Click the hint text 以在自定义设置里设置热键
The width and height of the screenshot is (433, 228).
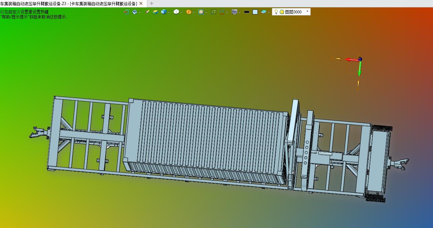pyautogui.click(x=24, y=12)
